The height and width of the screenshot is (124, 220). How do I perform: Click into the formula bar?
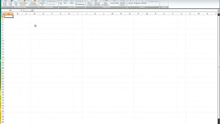point(125,10)
